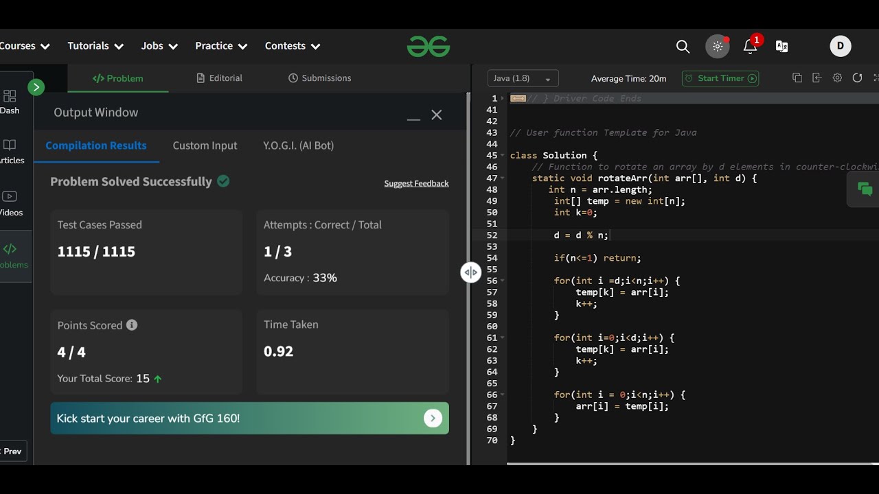
Task: Select the Custom Input tab
Action: [x=205, y=145]
